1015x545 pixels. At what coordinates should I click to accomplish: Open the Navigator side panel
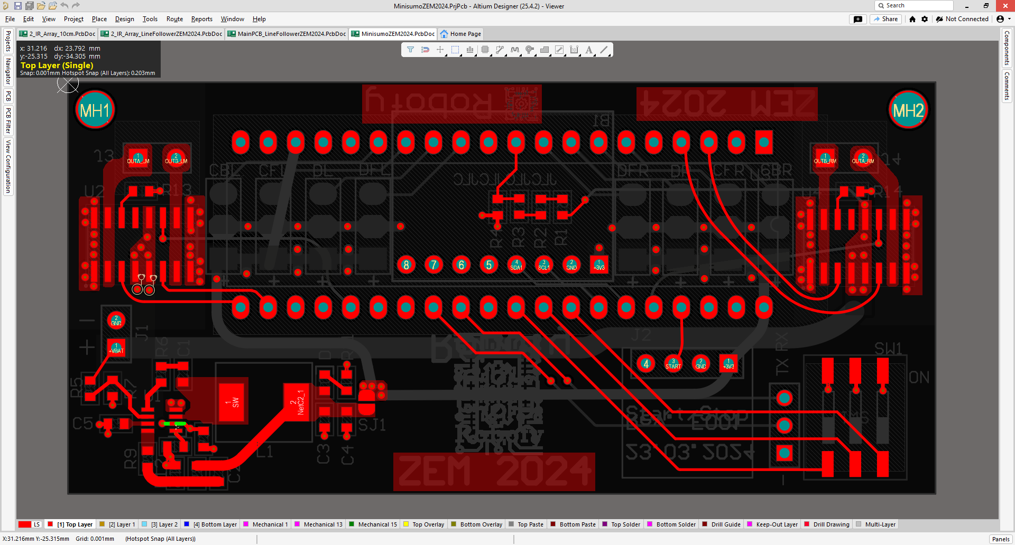coord(8,71)
